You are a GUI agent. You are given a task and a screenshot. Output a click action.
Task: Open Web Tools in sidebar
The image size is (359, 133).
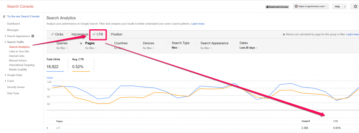13,93
